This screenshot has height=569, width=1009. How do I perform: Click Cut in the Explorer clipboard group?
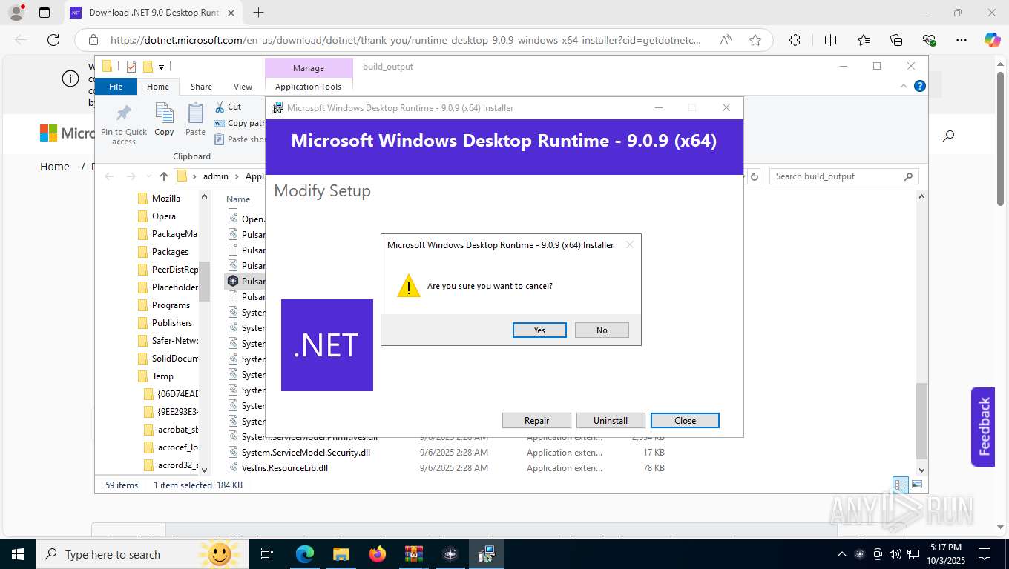tap(228, 107)
